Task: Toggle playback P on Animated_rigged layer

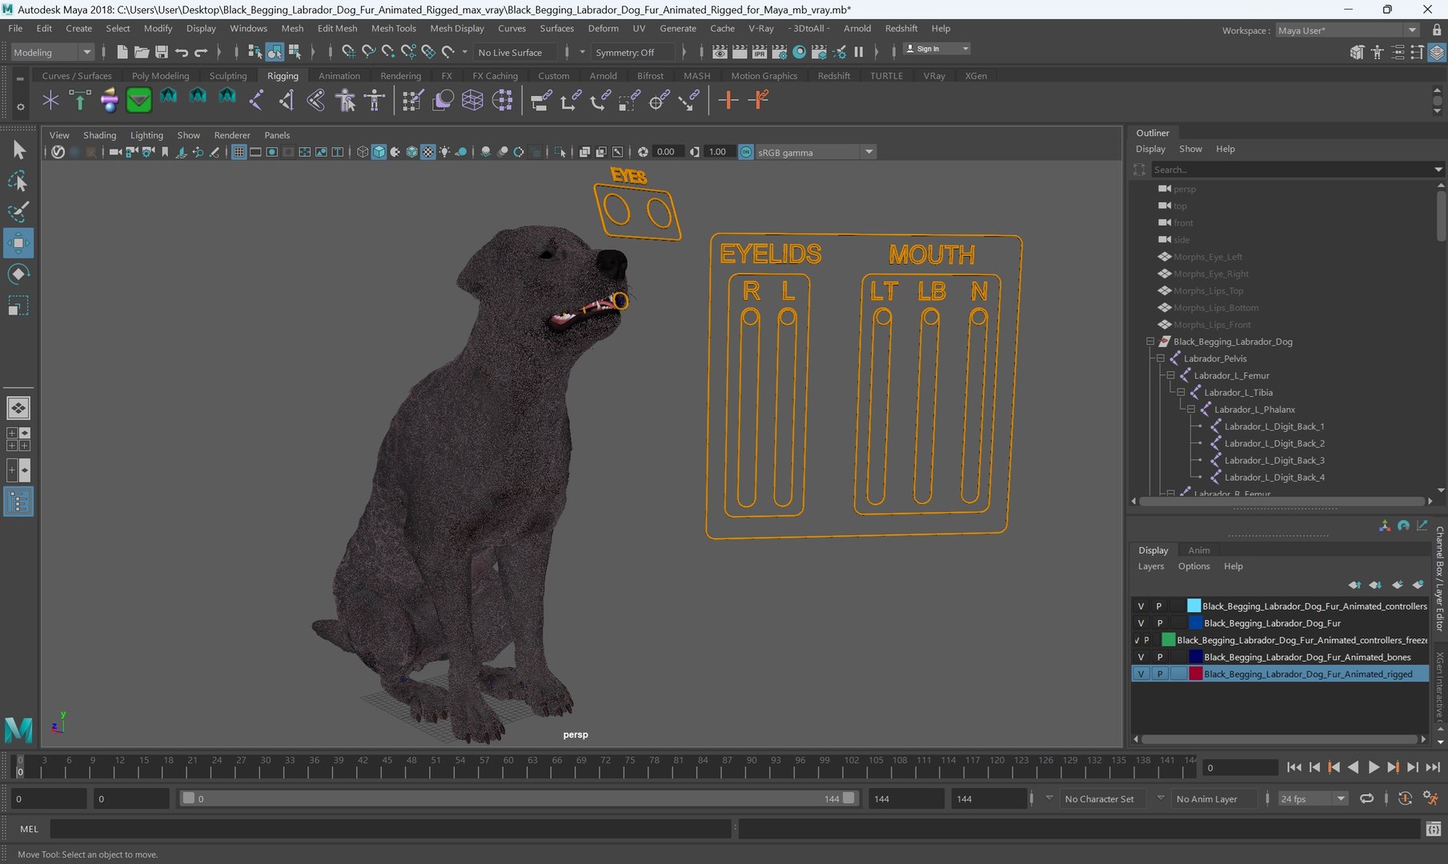Action: [1159, 674]
